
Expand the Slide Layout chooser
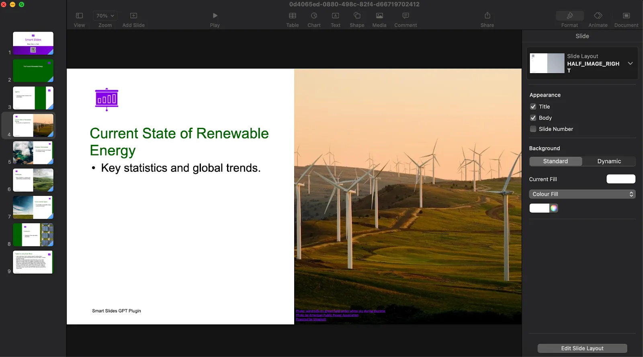coord(630,64)
